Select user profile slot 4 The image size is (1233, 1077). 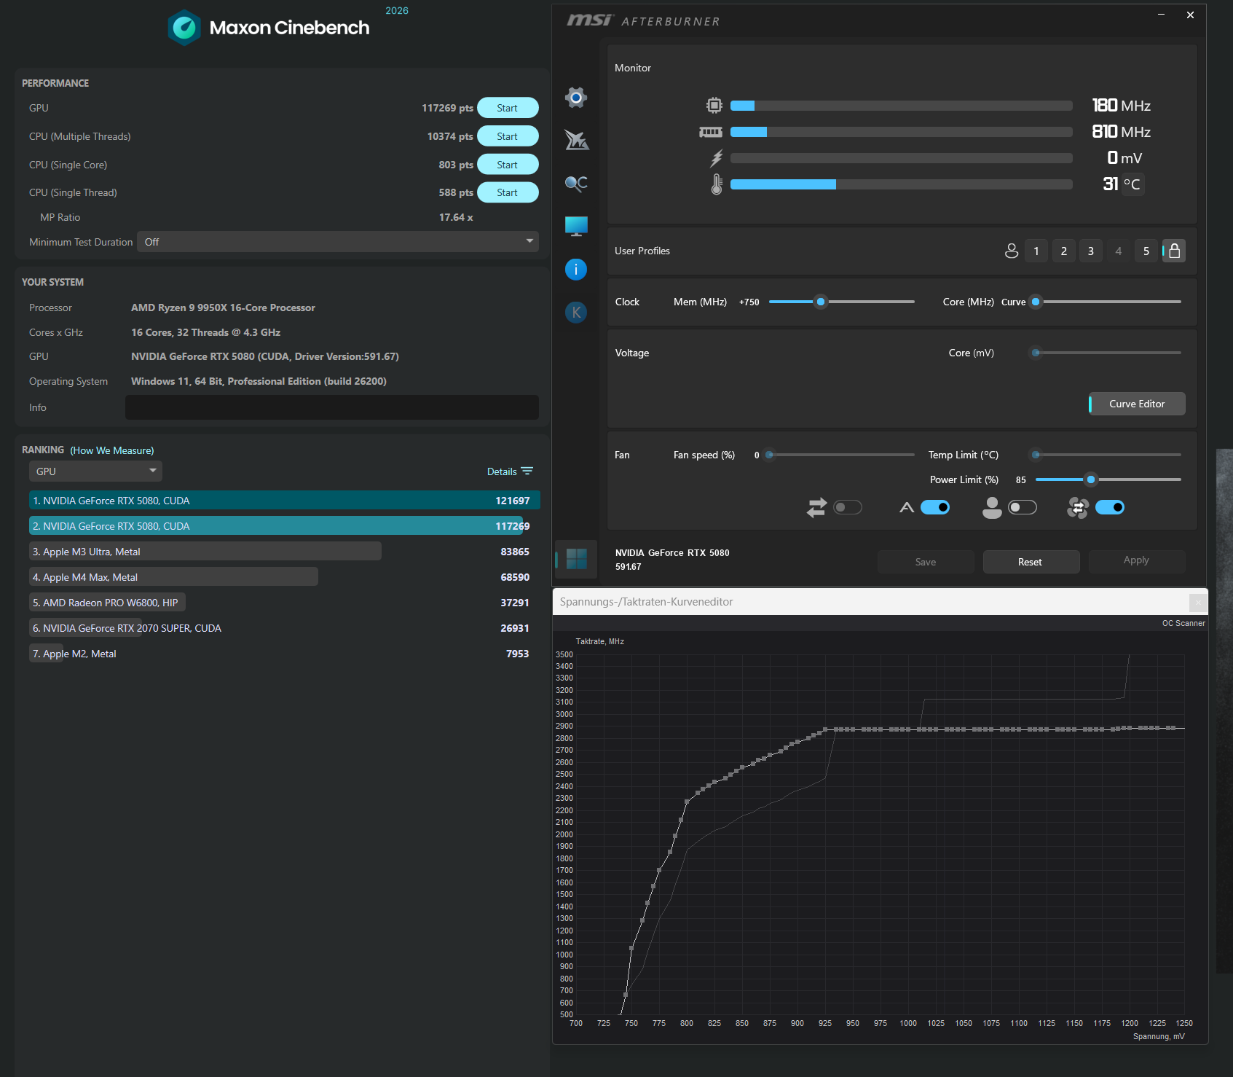coord(1119,251)
